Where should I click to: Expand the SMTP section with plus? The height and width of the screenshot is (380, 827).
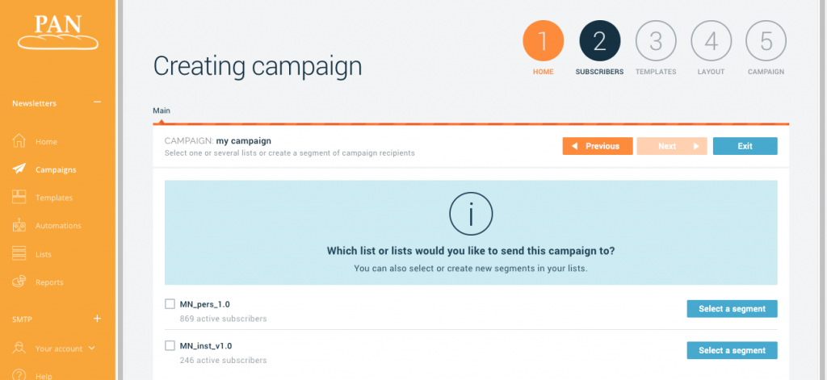click(97, 319)
